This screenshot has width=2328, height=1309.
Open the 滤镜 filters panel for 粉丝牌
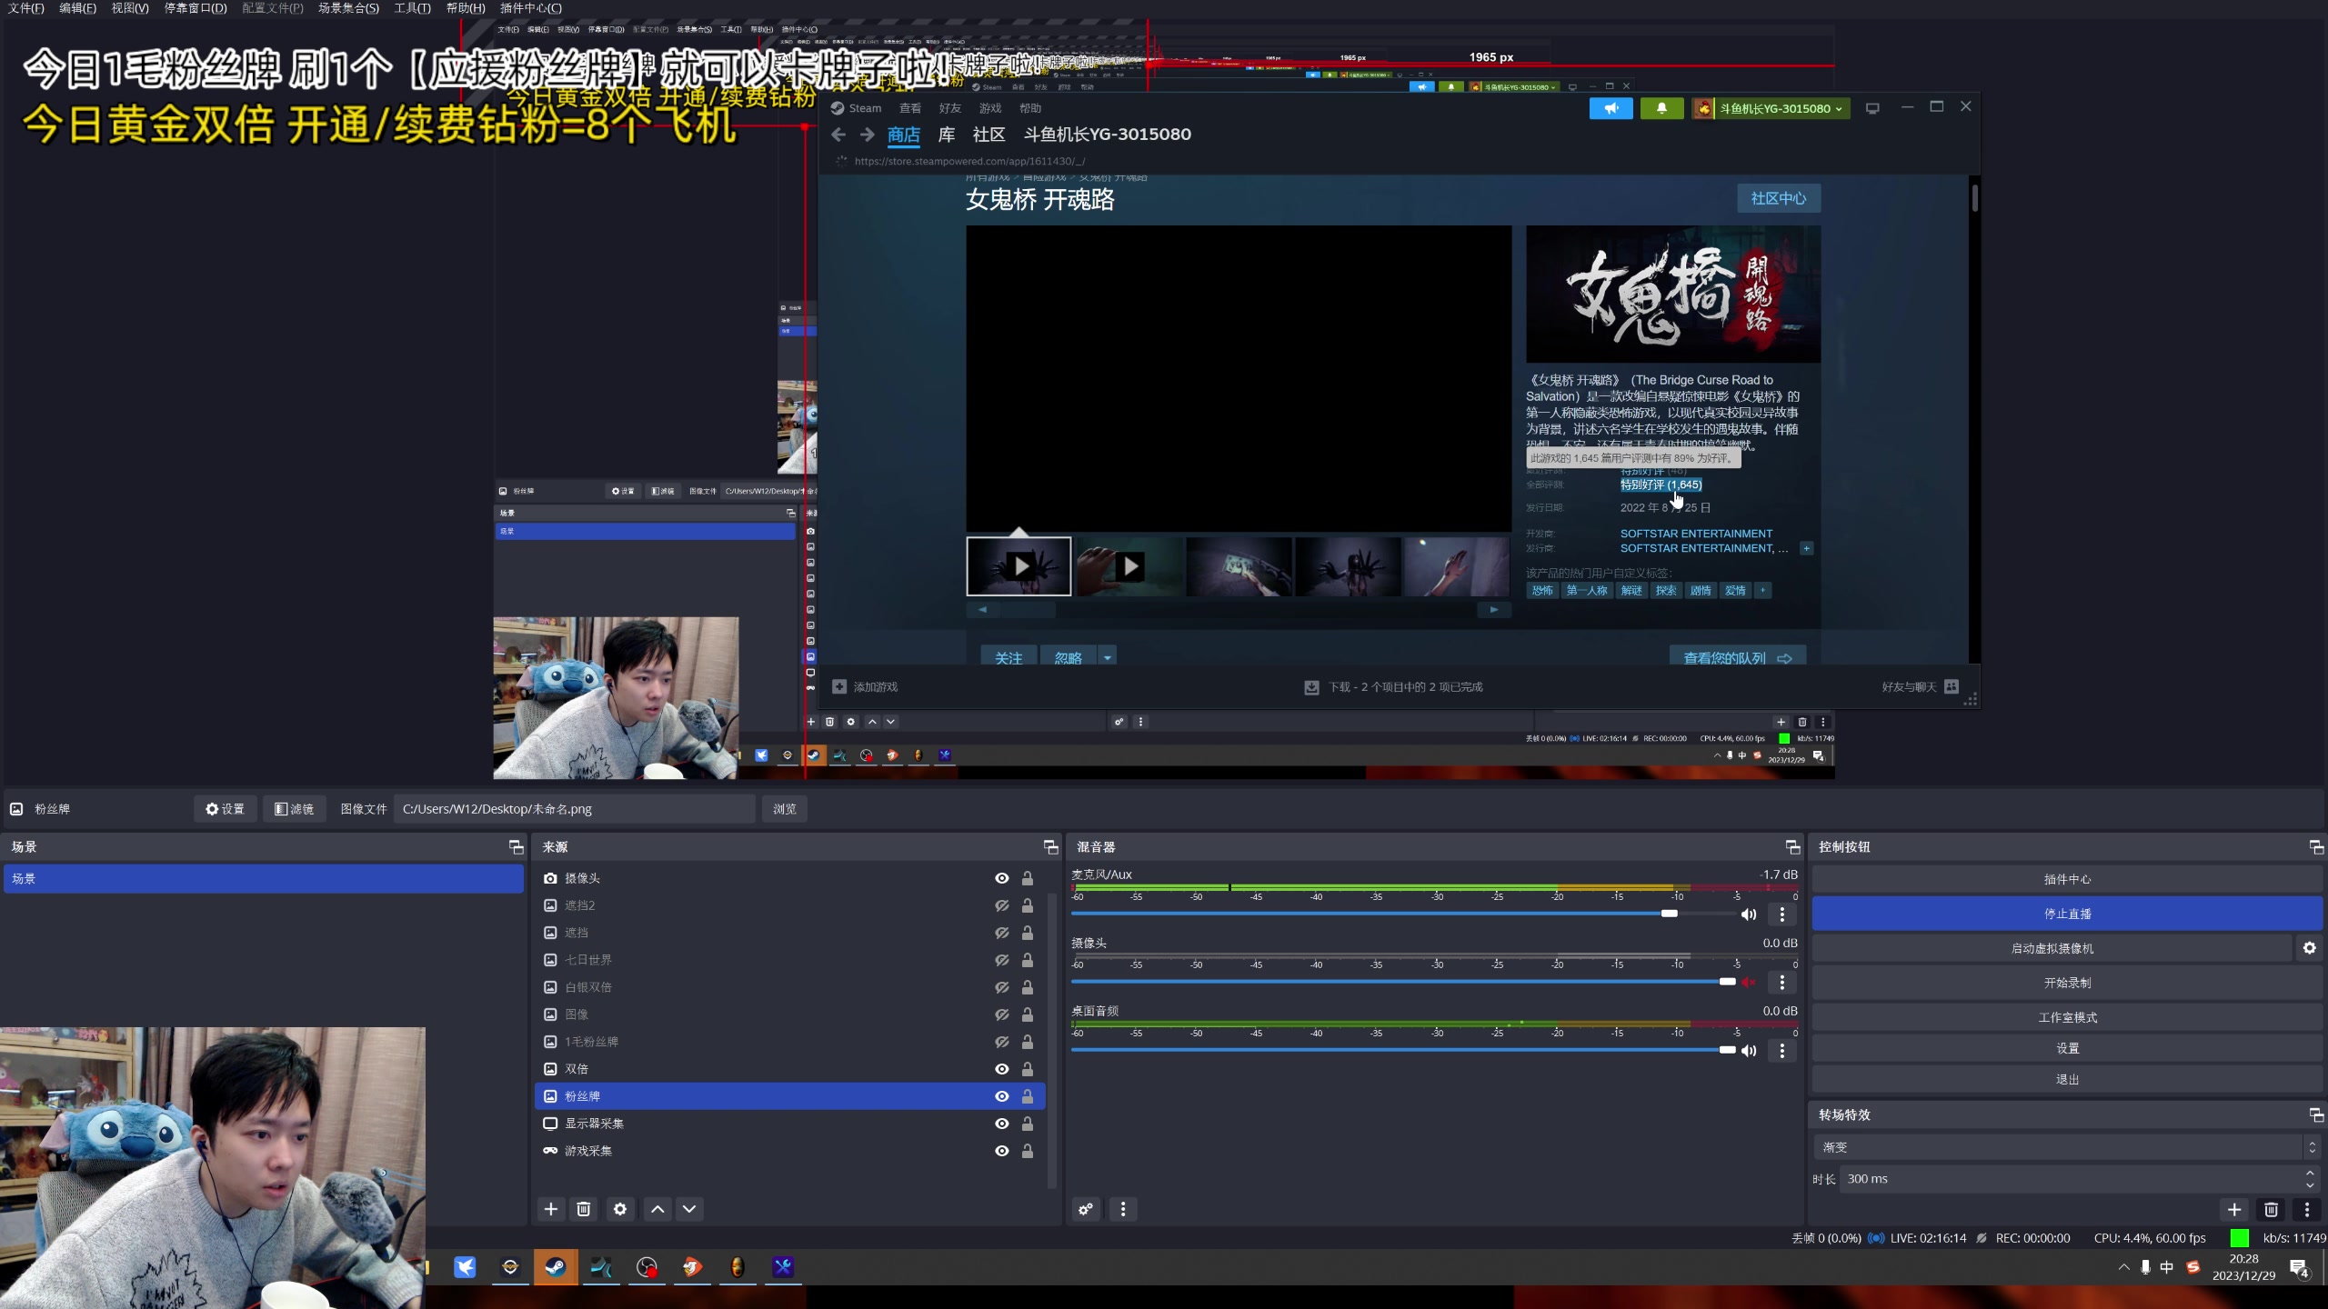tap(293, 808)
